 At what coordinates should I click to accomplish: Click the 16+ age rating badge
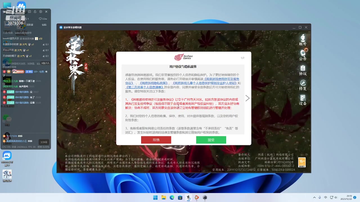pyautogui.click(x=302, y=162)
